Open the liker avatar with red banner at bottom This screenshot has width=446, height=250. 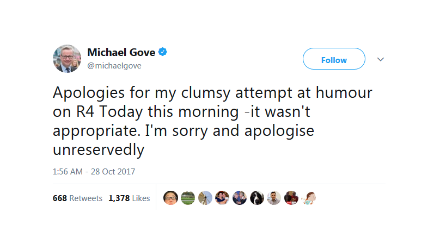pos(291,198)
